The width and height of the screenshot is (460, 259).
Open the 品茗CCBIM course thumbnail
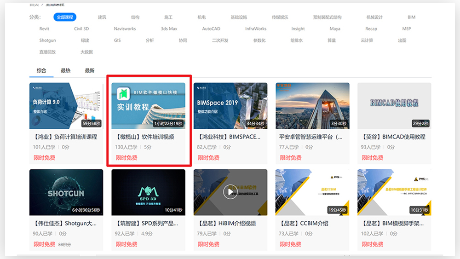point(312,192)
